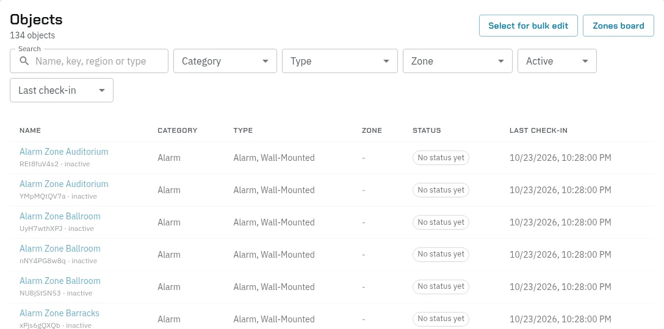Click Alarm, Wall-Mounted type in YMpMQtQV7a row

click(274, 190)
